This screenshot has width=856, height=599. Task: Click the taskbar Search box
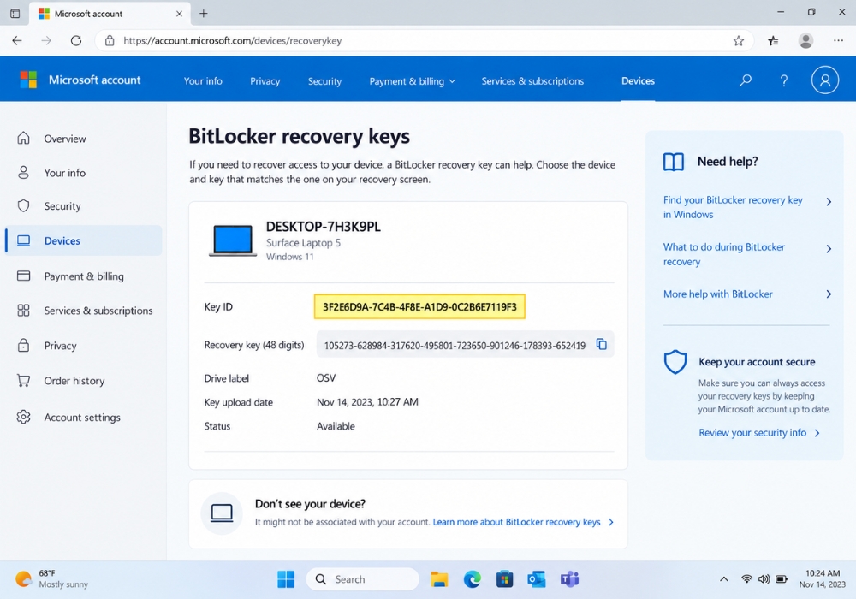pos(362,578)
